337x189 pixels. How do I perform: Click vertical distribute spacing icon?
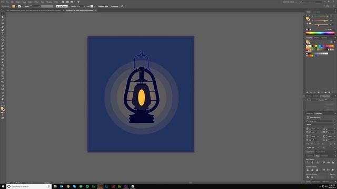(x=308, y=177)
